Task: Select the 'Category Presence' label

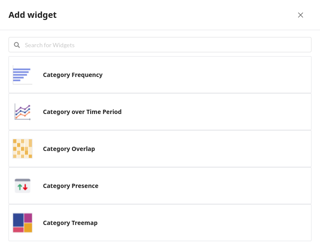Action: pyautogui.click(x=71, y=186)
